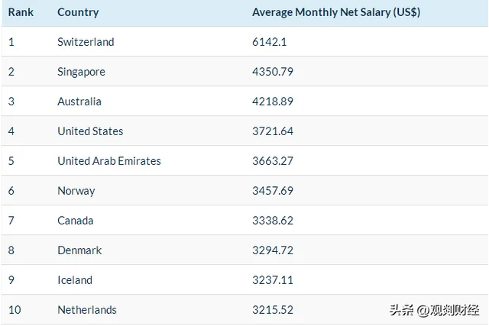Viewport: 489px width, 326px height.
Task: Click the Netherlands country entry
Action: (x=87, y=310)
